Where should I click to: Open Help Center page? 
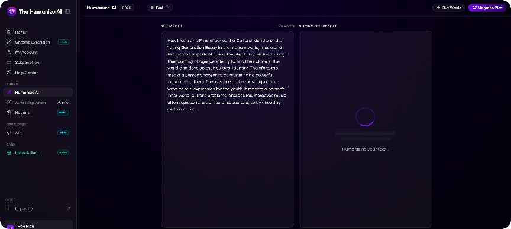[38, 73]
